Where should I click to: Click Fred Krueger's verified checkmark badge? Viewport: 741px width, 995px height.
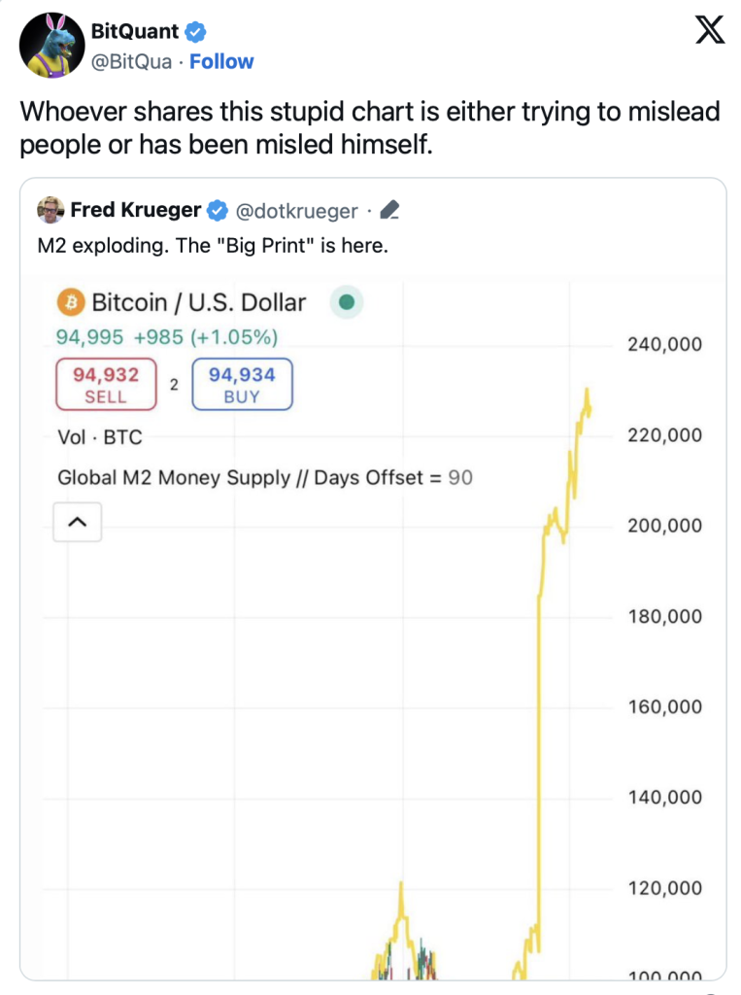pos(218,210)
